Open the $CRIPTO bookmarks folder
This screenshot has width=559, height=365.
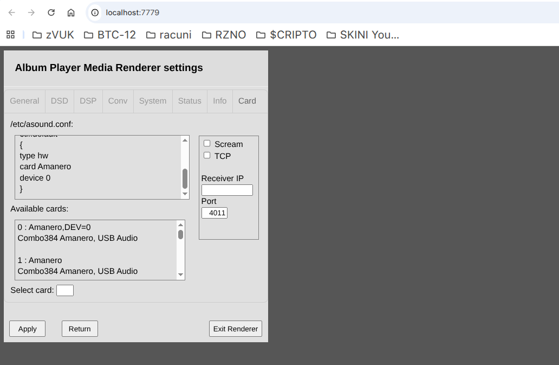[286, 35]
